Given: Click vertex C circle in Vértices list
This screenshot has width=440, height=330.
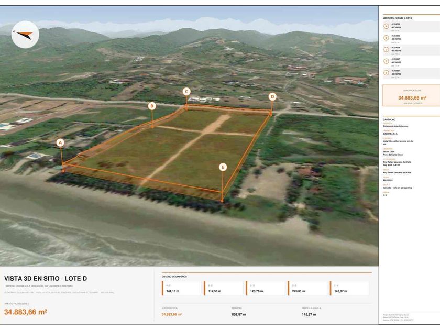Looking at the screenshot, I should pos(387,49).
